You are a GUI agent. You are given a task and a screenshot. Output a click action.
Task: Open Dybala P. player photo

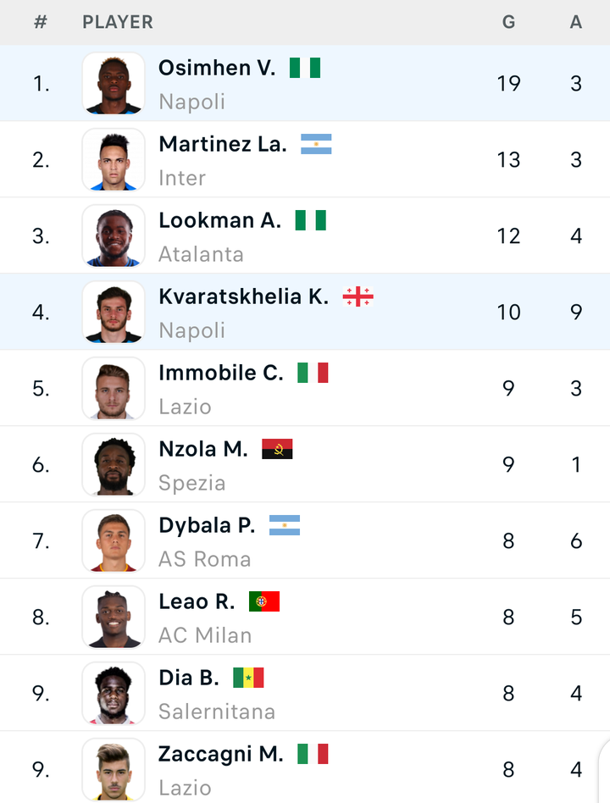click(x=114, y=540)
